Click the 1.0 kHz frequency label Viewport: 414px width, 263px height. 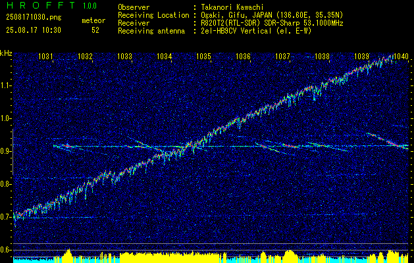[x=5, y=118]
